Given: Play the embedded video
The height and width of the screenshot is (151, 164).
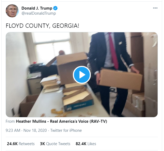Looking at the screenshot, I should click(82, 75).
